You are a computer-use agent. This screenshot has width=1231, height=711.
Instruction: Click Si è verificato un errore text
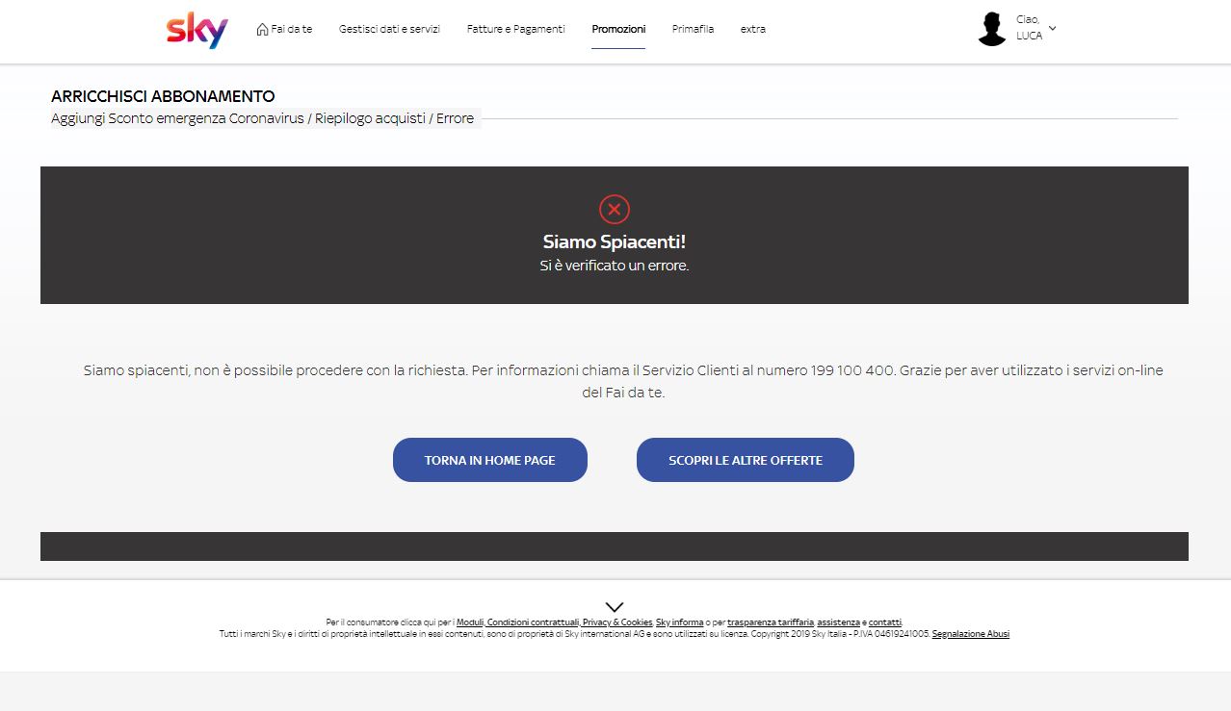(x=615, y=266)
